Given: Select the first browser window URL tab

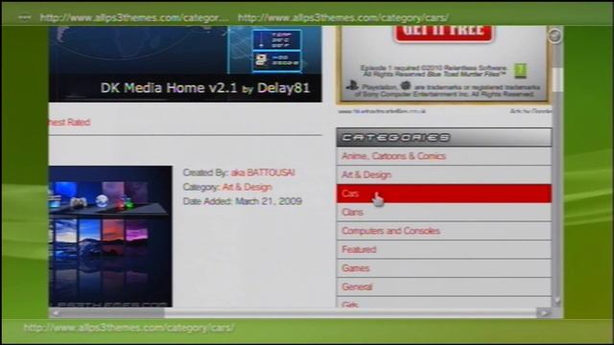Looking at the screenshot, I should click(134, 17).
